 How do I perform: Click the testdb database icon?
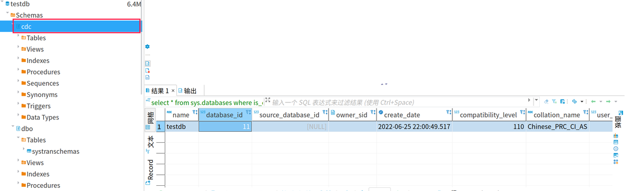pyautogui.click(x=7, y=4)
